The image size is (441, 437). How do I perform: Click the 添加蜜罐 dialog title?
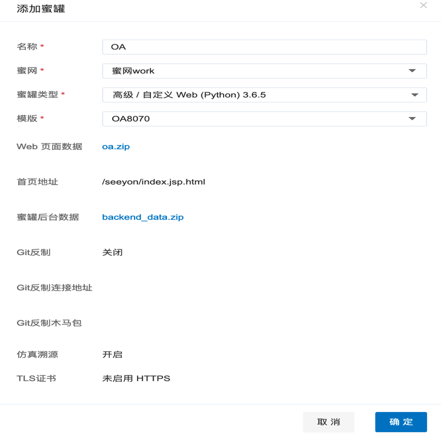pyautogui.click(x=41, y=9)
